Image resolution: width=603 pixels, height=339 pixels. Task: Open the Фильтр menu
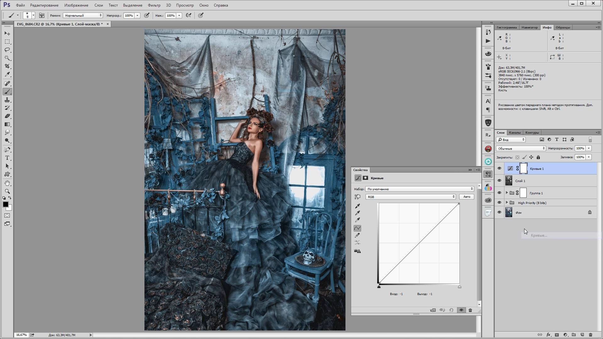(x=154, y=5)
